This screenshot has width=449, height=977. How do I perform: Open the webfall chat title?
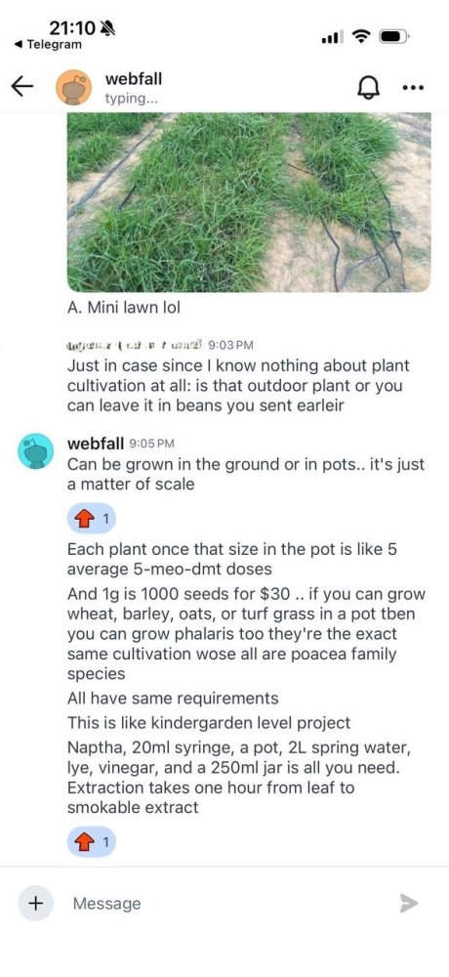pos(134,79)
